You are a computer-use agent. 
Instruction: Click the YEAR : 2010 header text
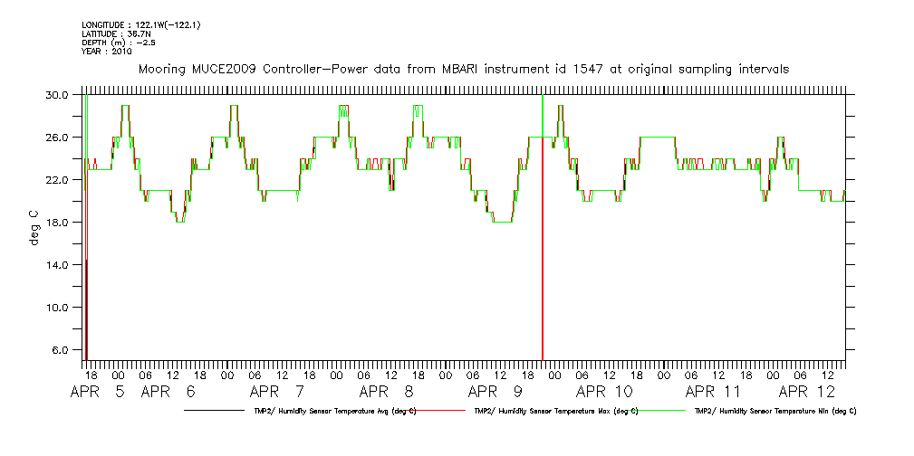click(x=107, y=52)
